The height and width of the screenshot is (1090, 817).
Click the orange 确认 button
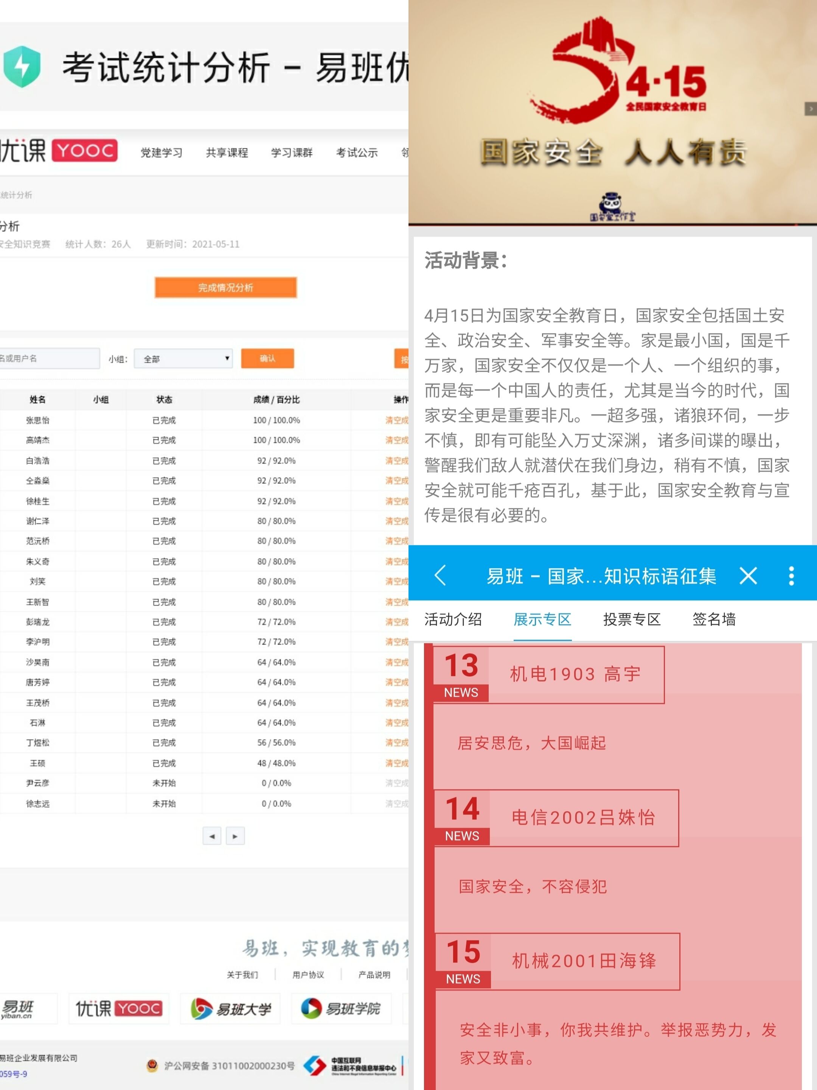tap(267, 358)
